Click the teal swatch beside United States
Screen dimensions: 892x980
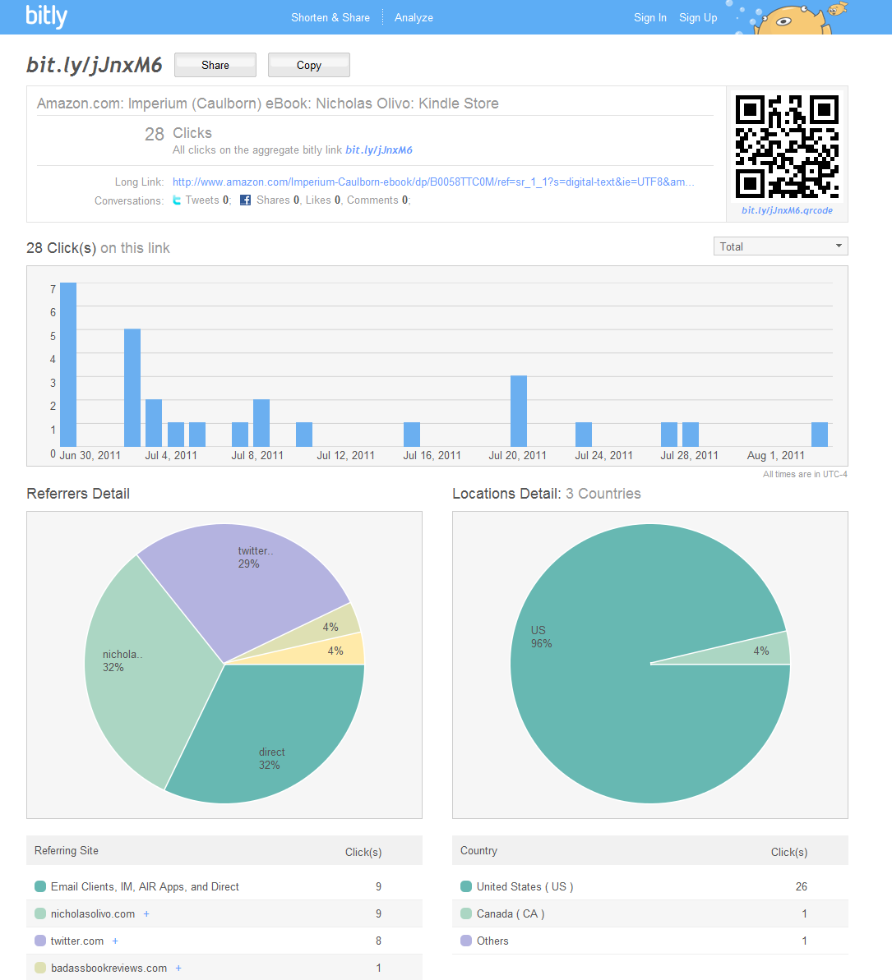coord(466,886)
